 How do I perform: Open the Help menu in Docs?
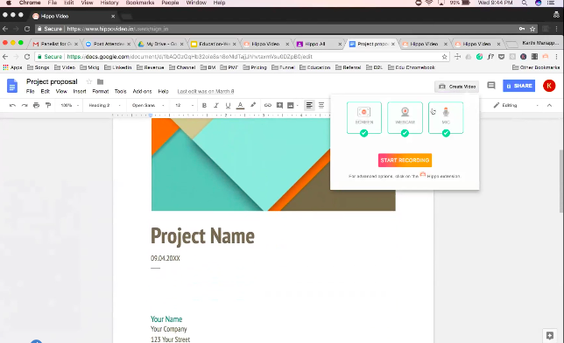163,91
